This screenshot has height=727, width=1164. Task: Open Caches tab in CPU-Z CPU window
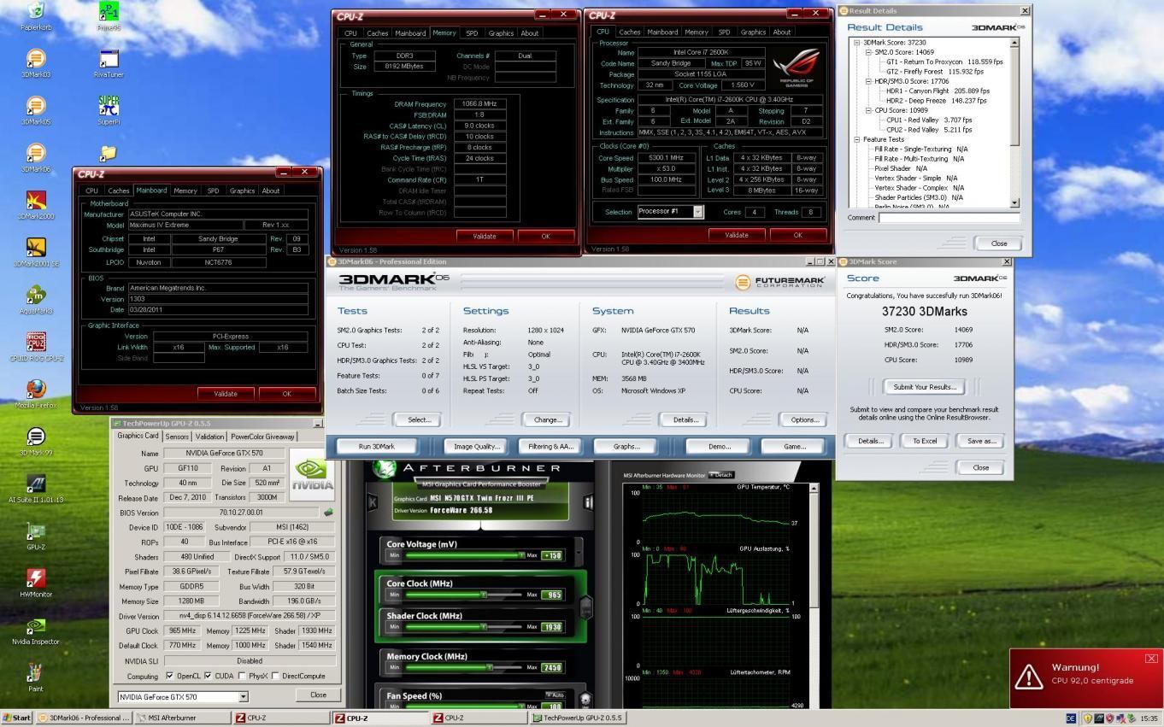pos(630,32)
